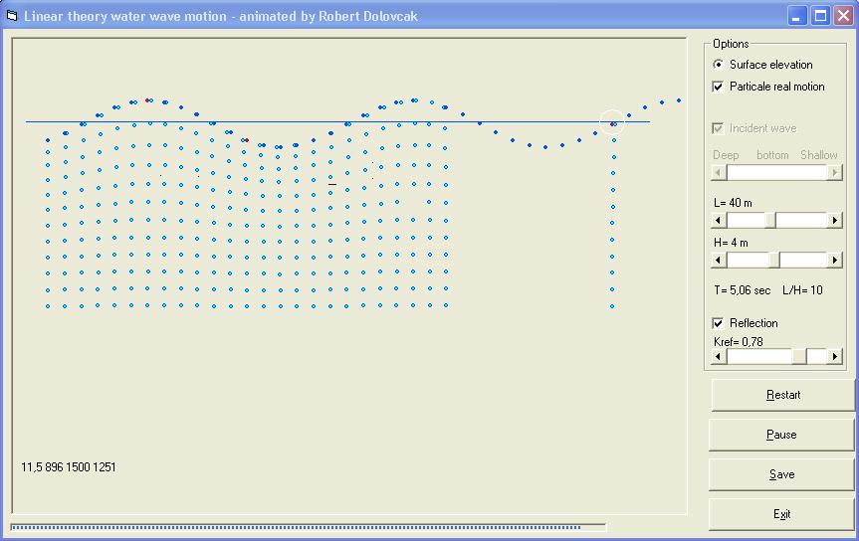The image size is (859, 541).
Task: Click right arrow of the Kref slider
Action: [x=835, y=356]
